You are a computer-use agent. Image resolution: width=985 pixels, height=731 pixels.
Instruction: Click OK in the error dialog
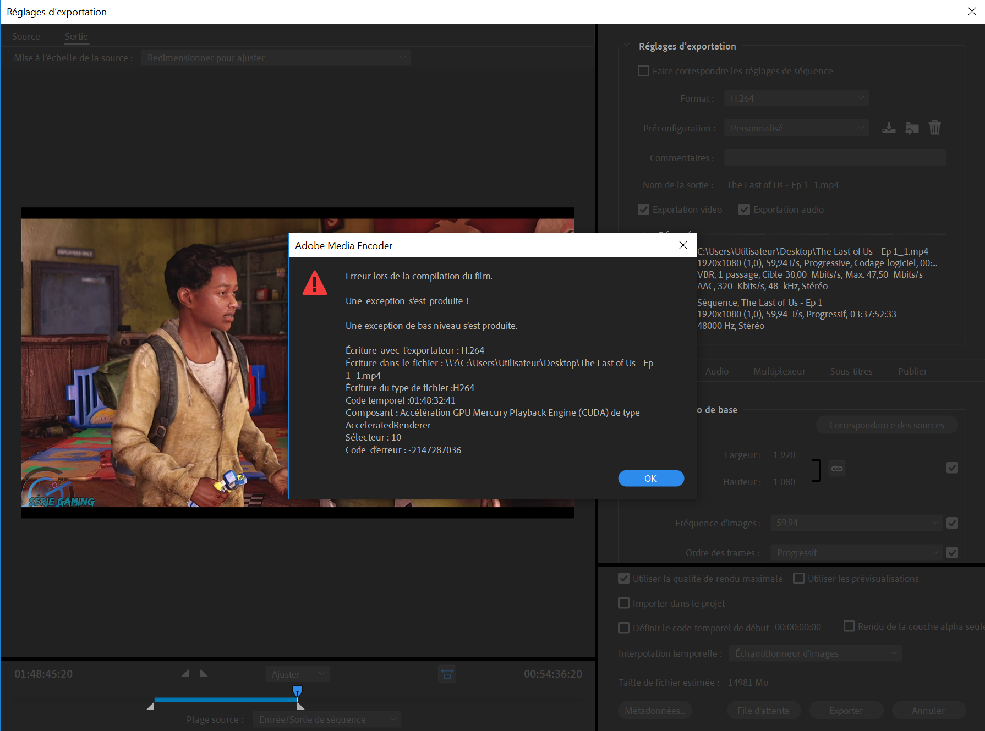coord(651,479)
